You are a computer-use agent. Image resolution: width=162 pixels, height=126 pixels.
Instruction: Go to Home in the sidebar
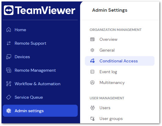(x=40, y=30)
